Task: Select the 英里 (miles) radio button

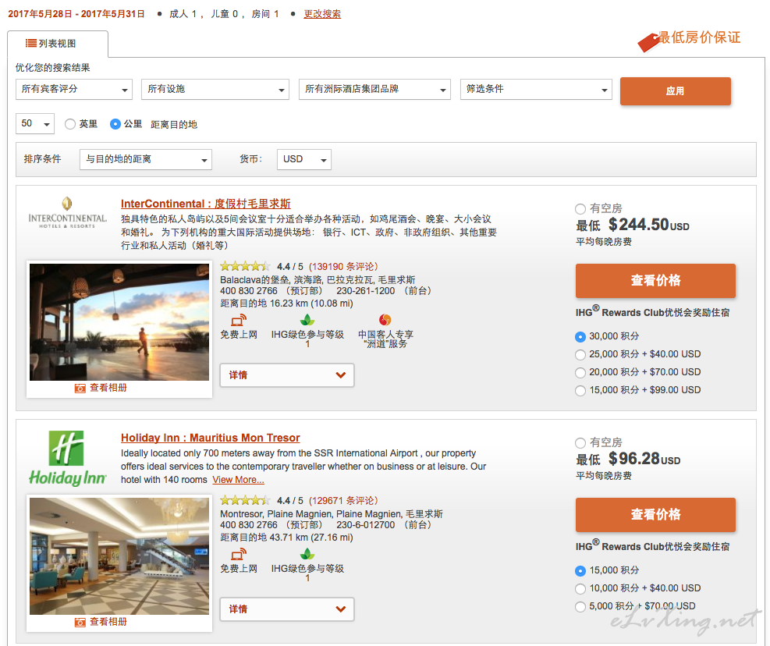Action: (70, 124)
